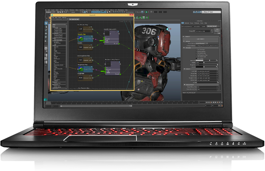Click the Name header in ShaderFX node list
Viewport: 265px width, 171px height.
[x=59, y=25]
